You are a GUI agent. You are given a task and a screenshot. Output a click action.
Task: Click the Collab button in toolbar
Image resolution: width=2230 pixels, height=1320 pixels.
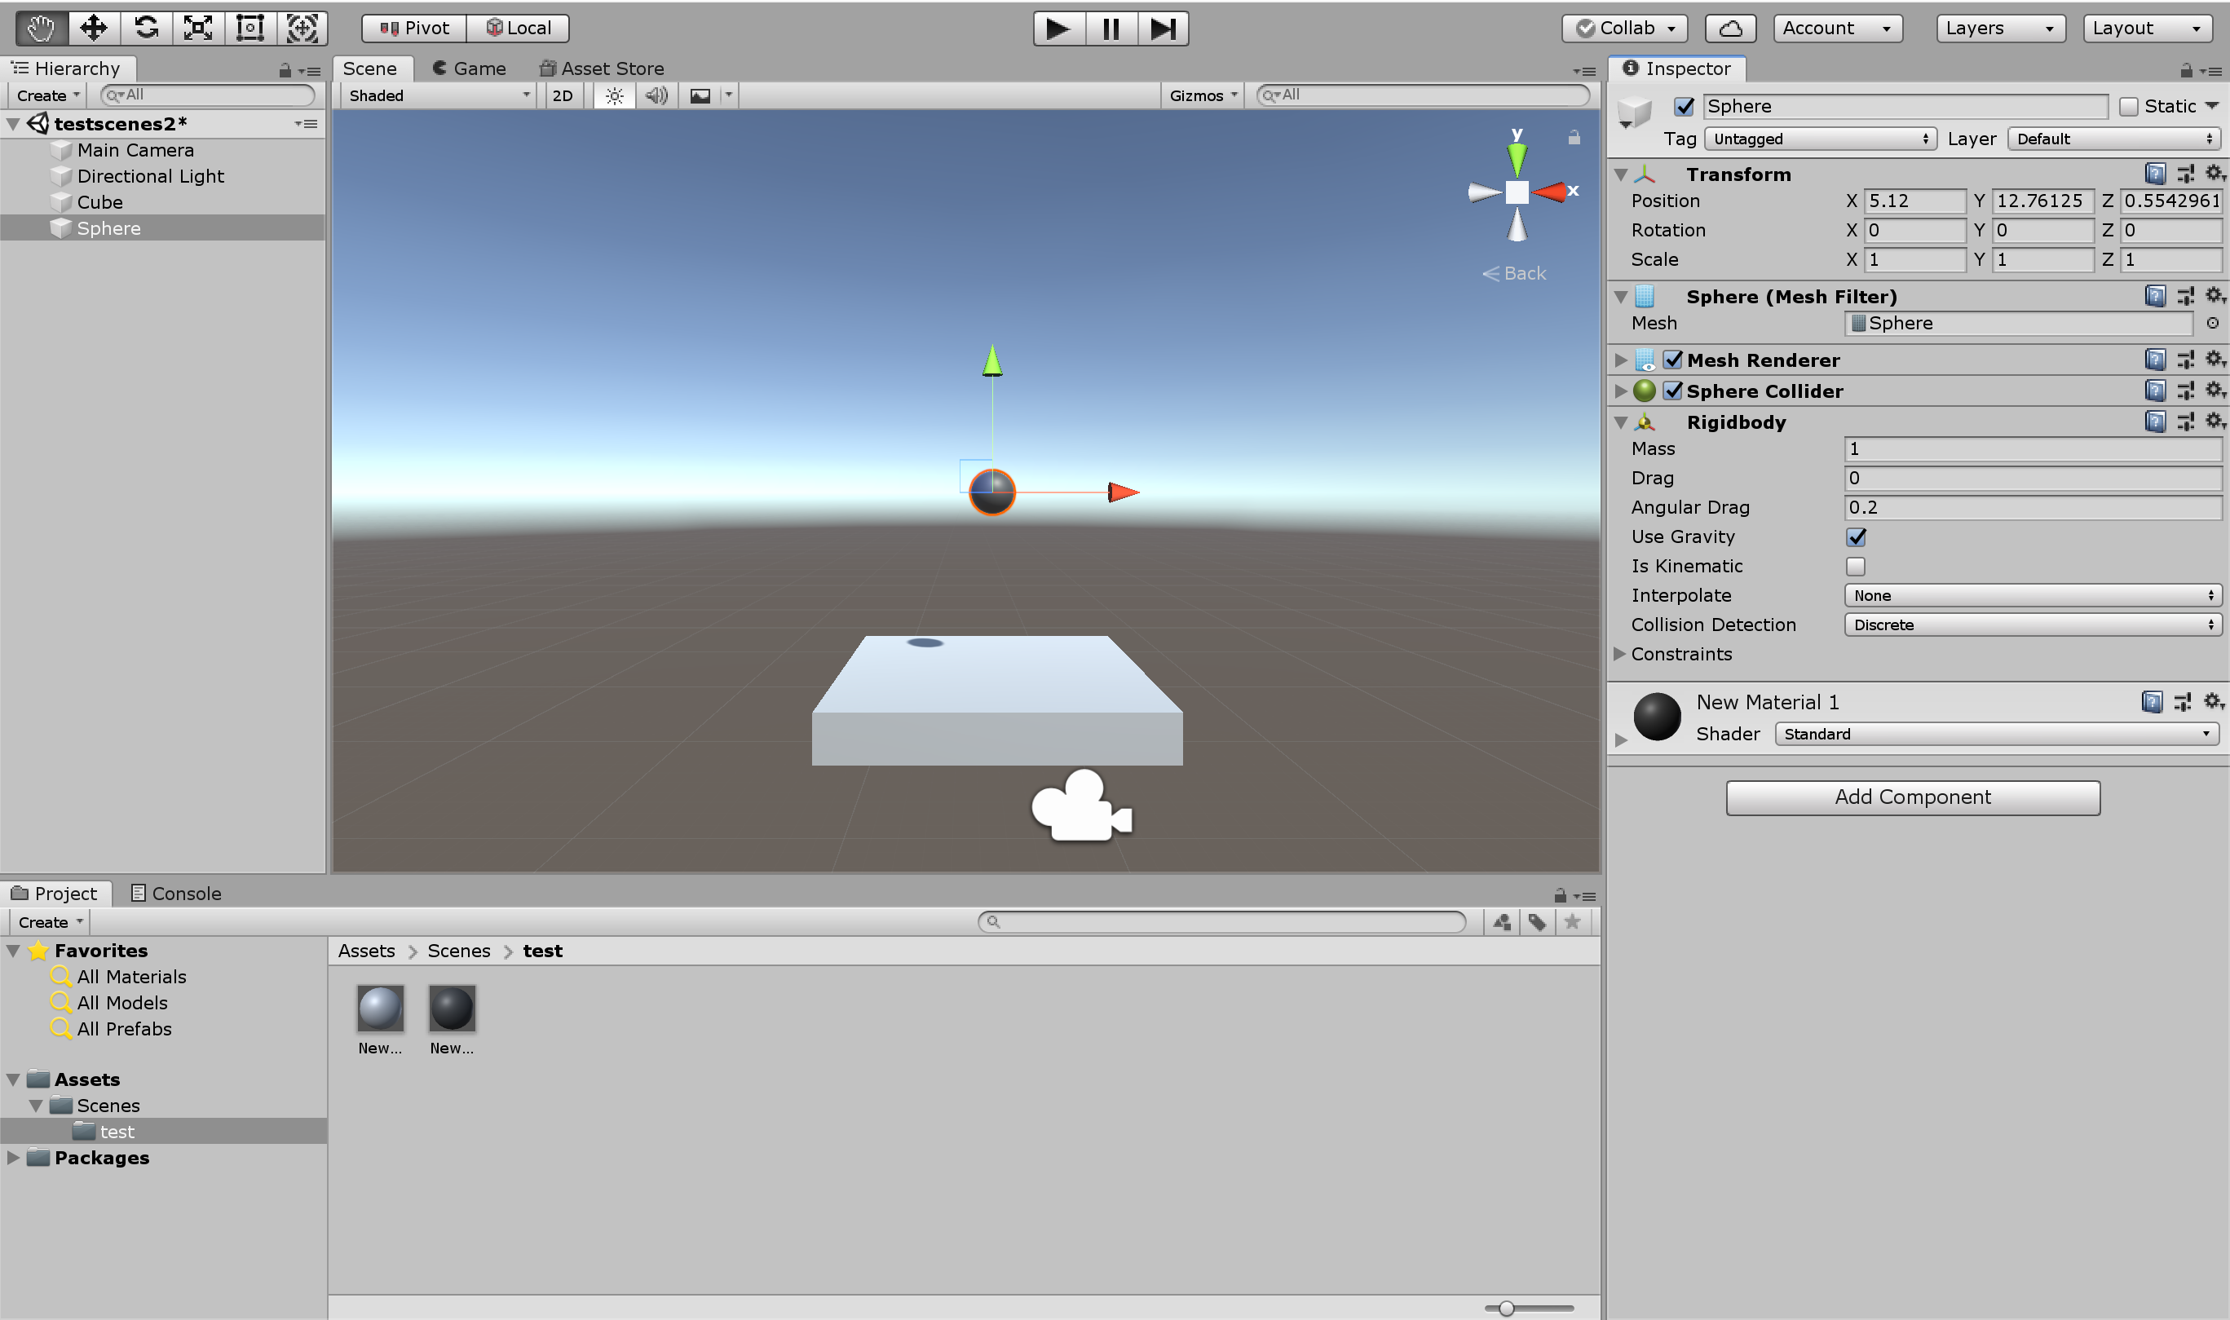(x=1627, y=27)
